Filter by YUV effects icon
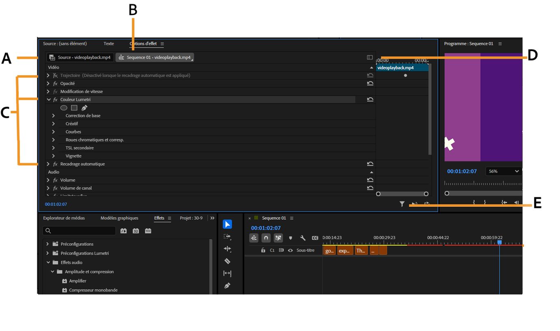 pyautogui.click(x=148, y=231)
